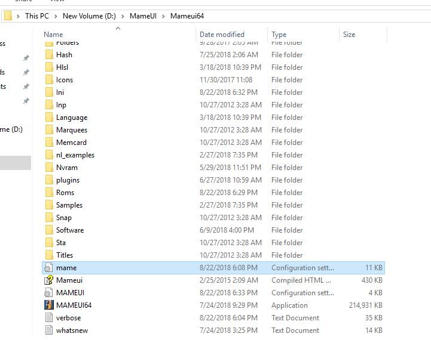This screenshot has width=431, height=340.
Task: Click the address bar folder icon
Action: (8, 16)
